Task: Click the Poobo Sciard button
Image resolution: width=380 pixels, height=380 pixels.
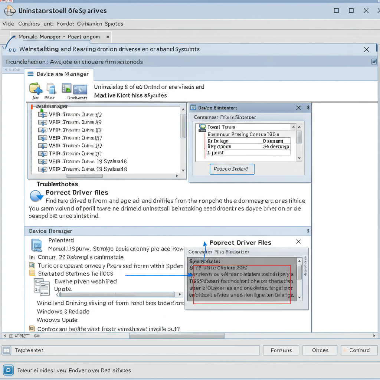Action: pyautogui.click(x=232, y=169)
